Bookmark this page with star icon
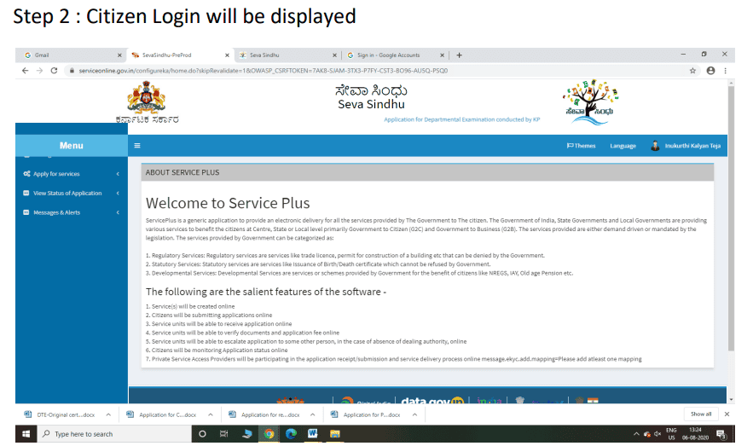This screenshot has height=446, width=753. click(x=692, y=71)
